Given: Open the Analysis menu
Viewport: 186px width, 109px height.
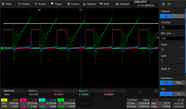Looking at the screenshot, I should click(122, 4).
